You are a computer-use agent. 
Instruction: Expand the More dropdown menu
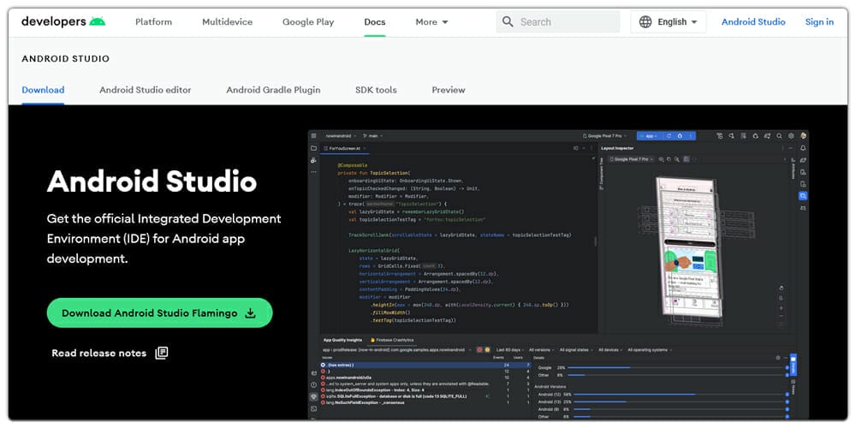point(431,22)
